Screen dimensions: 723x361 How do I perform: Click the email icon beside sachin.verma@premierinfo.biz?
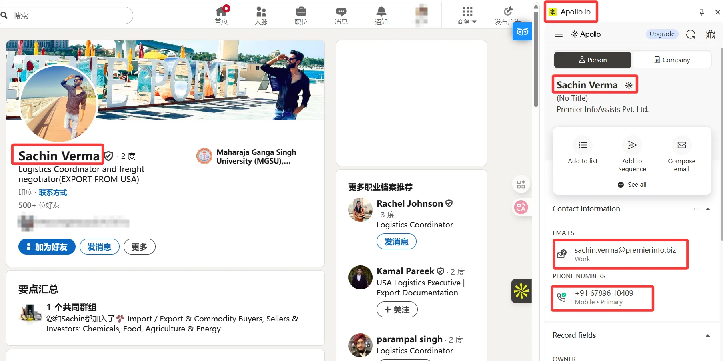(562, 254)
